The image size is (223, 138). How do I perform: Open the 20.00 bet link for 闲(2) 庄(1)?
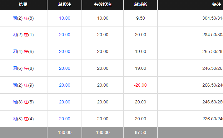pyautogui.click(x=65, y=35)
